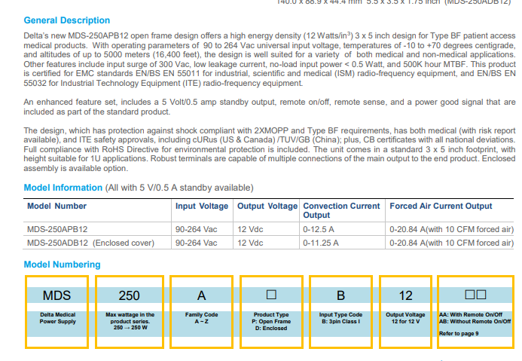Click the MDS model numbering box
The width and height of the screenshot is (522, 361).
click(56, 295)
